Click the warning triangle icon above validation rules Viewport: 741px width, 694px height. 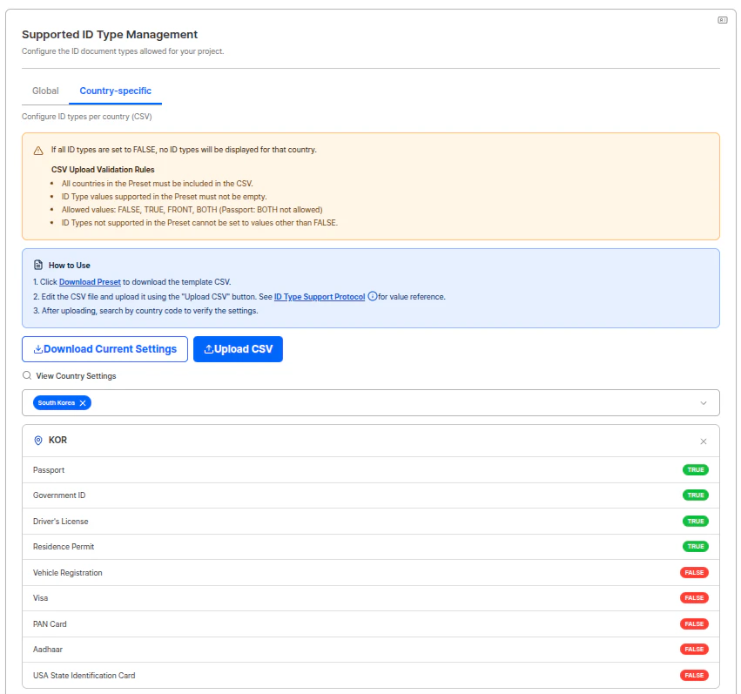pyautogui.click(x=37, y=149)
